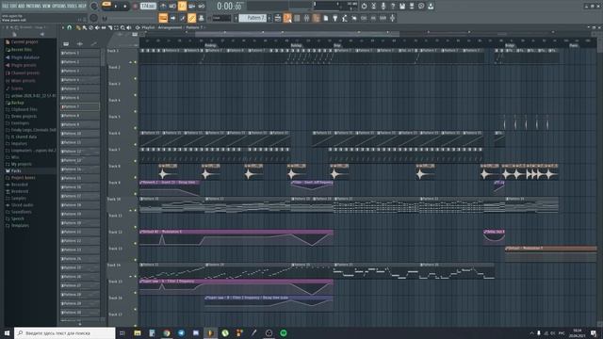
Task: Click the arrow right of Pattern 7 selector
Action: point(269,18)
